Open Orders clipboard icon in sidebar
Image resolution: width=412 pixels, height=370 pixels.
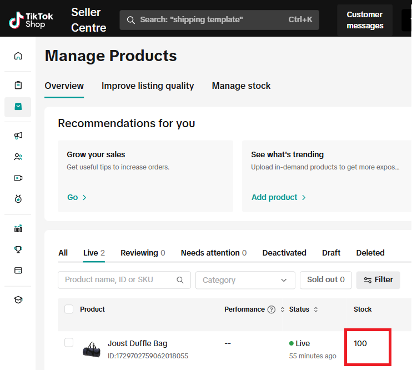(18, 85)
